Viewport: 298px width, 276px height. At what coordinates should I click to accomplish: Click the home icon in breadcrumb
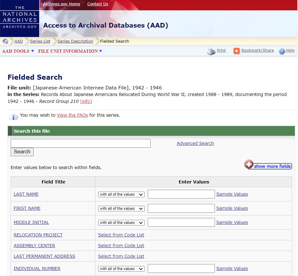pyautogui.click(x=5, y=41)
